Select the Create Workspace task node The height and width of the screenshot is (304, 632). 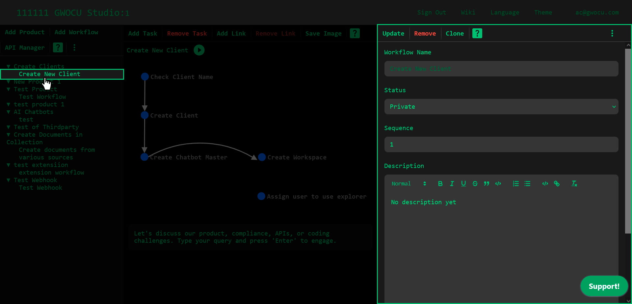(x=262, y=157)
